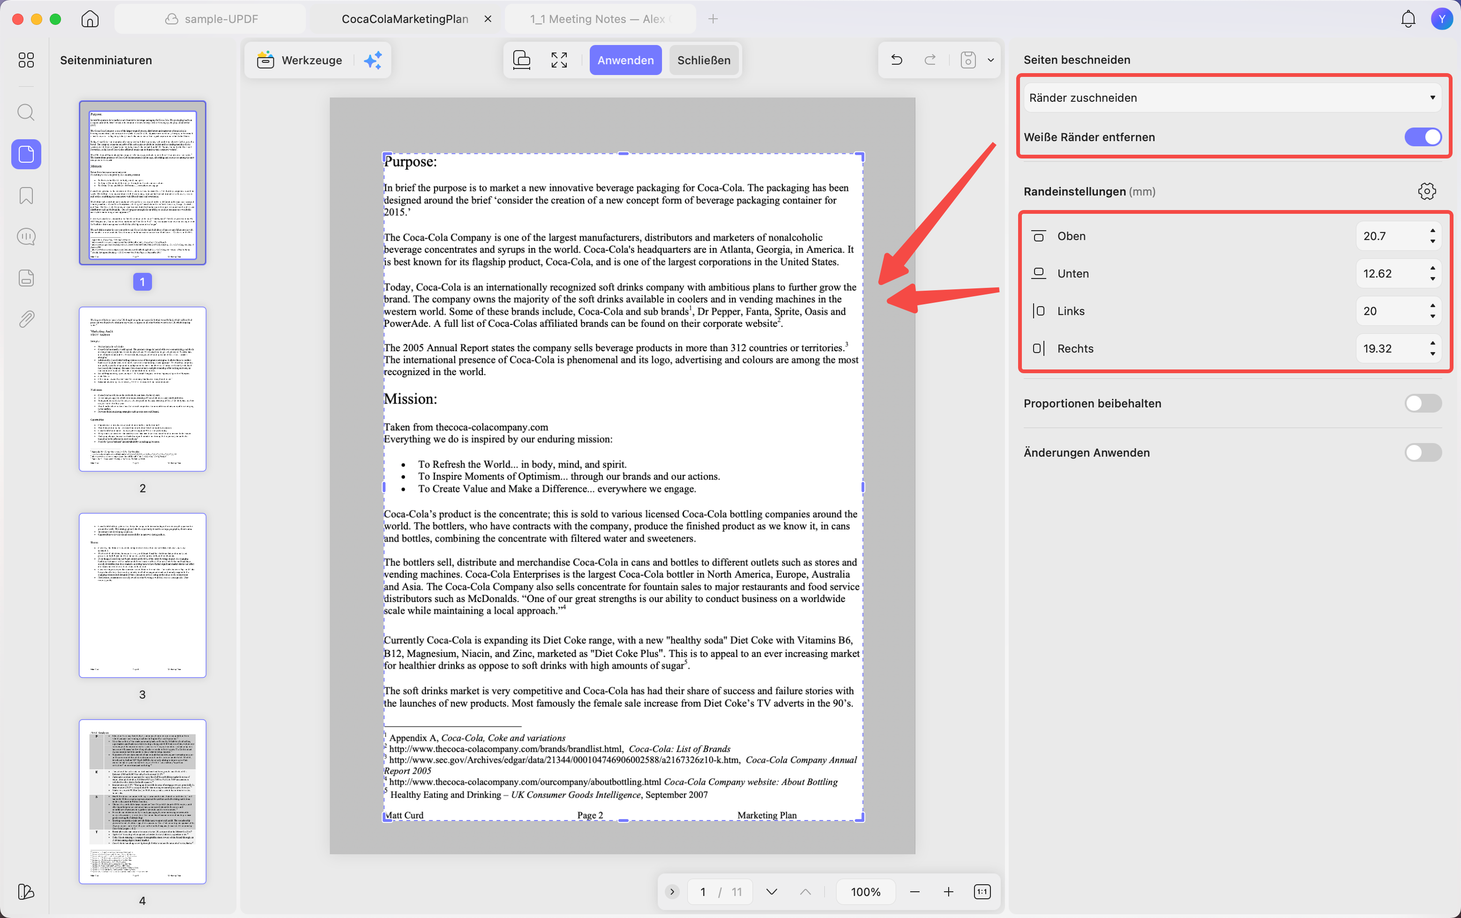
Task: Select the page tools icon in sidebar
Action: pyautogui.click(x=26, y=154)
